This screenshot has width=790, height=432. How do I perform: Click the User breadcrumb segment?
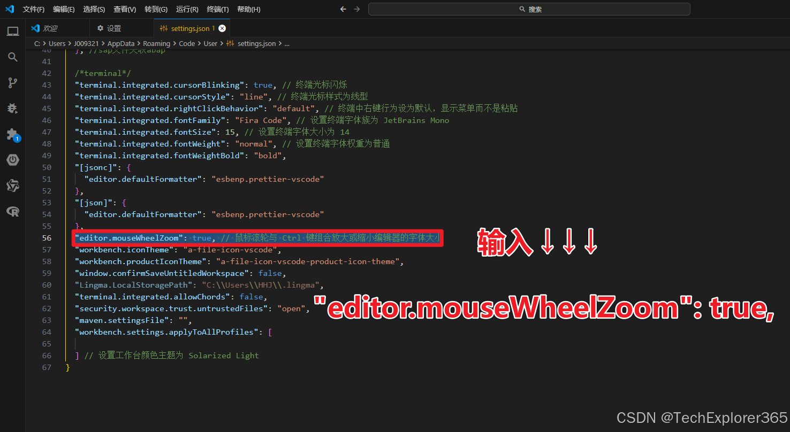(210, 44)
